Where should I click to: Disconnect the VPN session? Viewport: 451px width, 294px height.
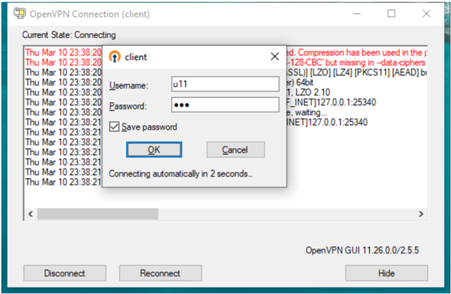[64, 273]
